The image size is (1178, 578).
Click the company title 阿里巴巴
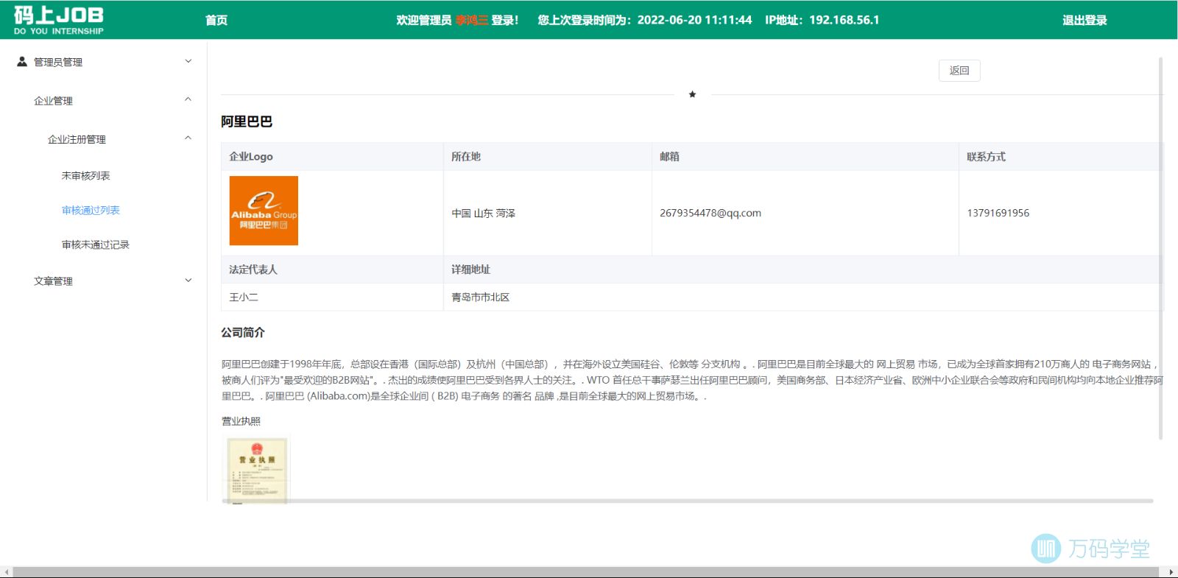(247, 122)
